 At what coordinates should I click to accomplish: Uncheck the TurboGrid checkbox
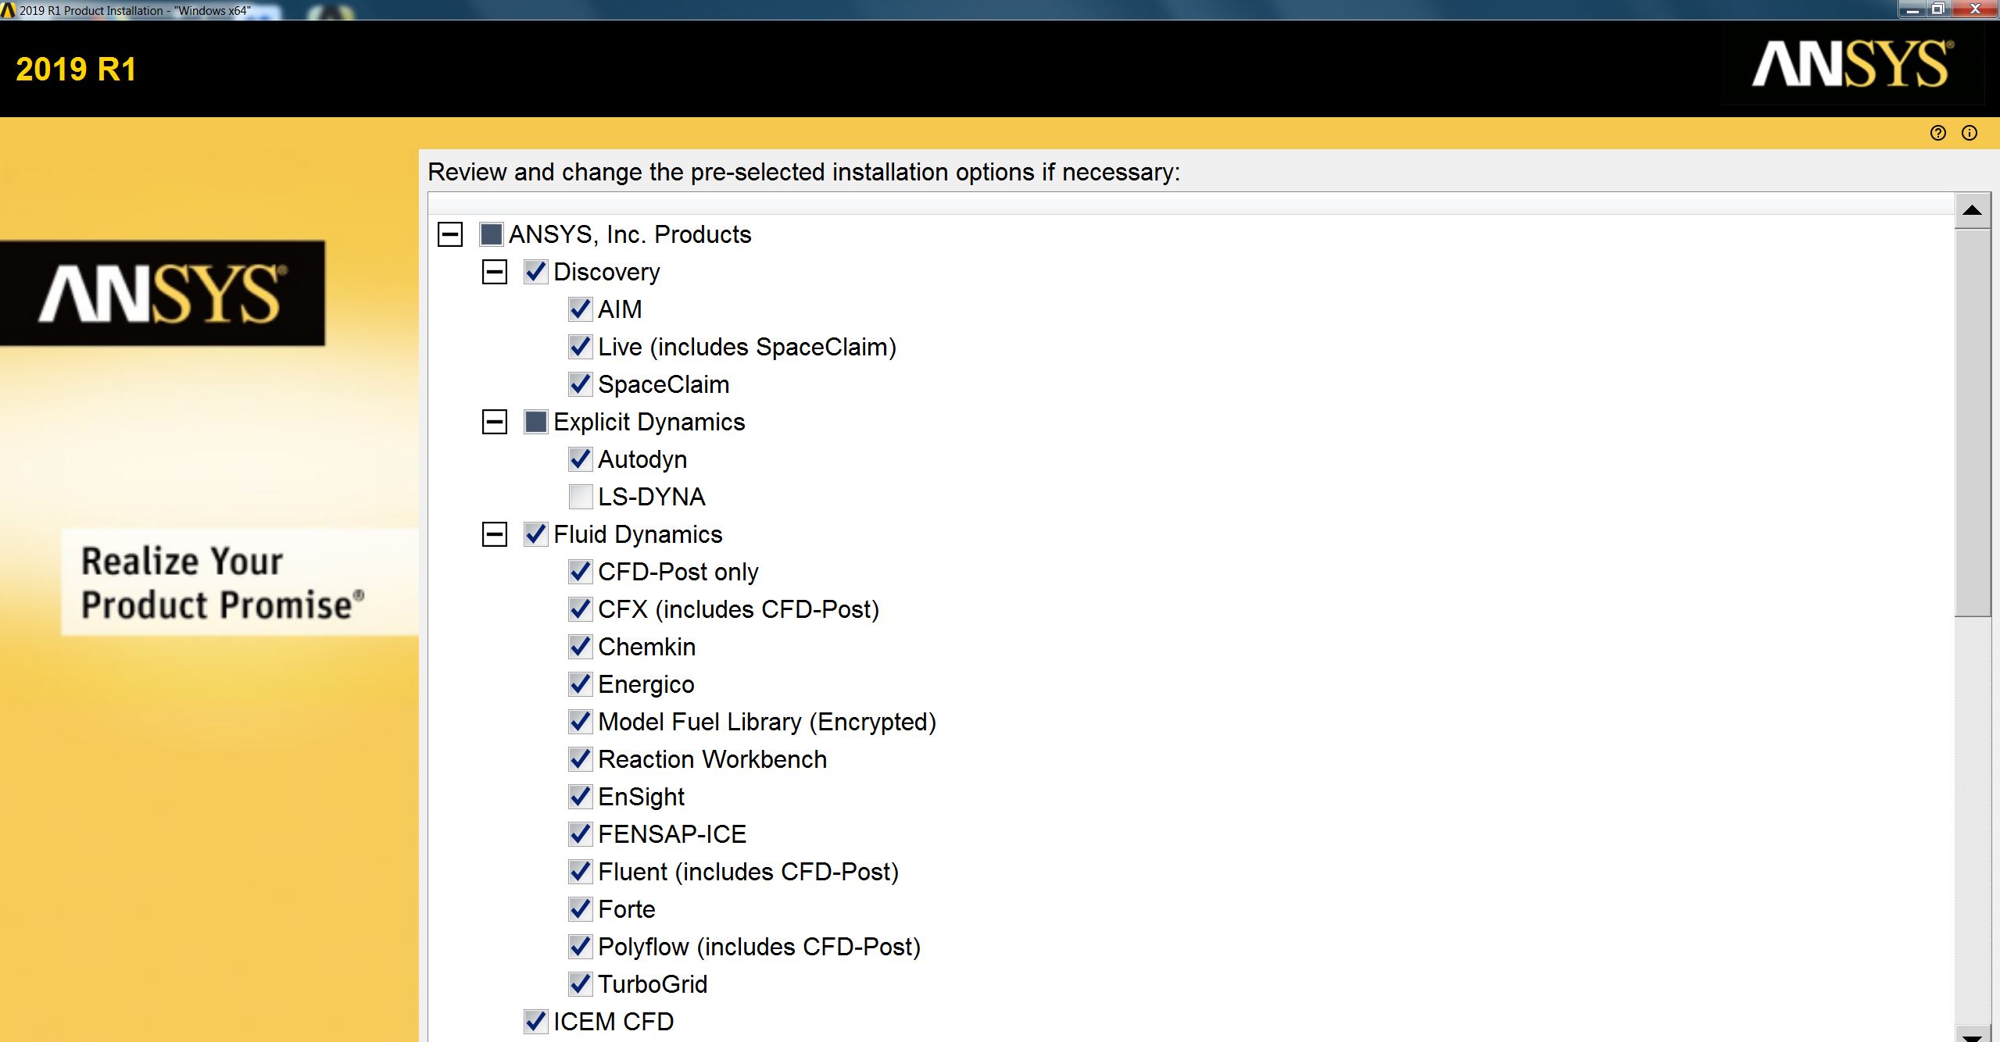[x=580, y=984]
